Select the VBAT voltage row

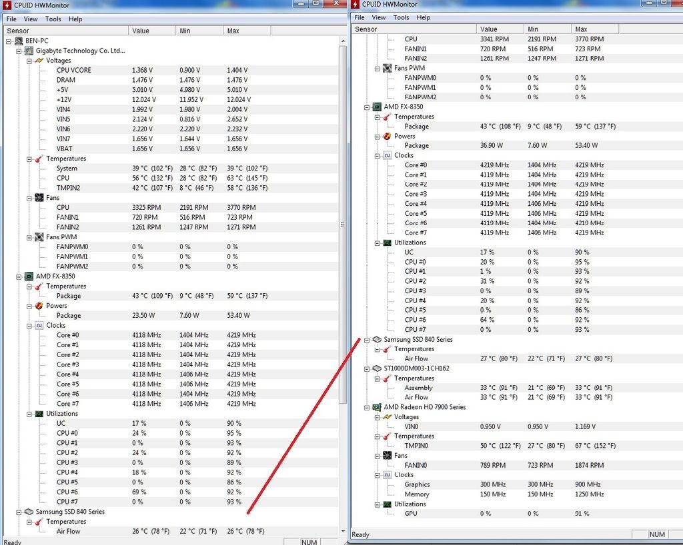(x=197, y=149)
